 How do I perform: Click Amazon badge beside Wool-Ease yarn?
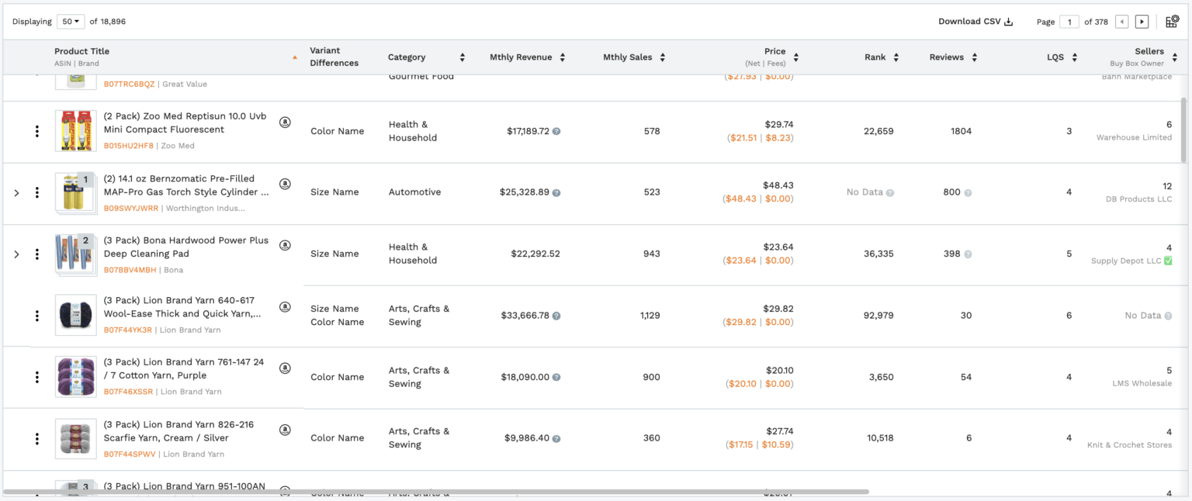click(x=285, y=306)
